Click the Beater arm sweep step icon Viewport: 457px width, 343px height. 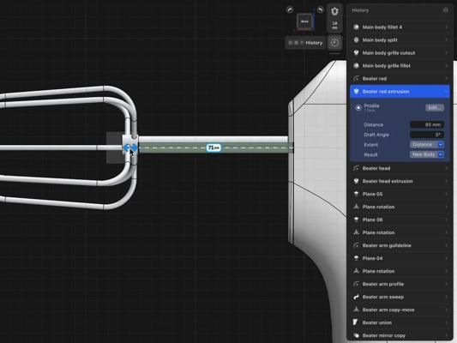(356, 297)
